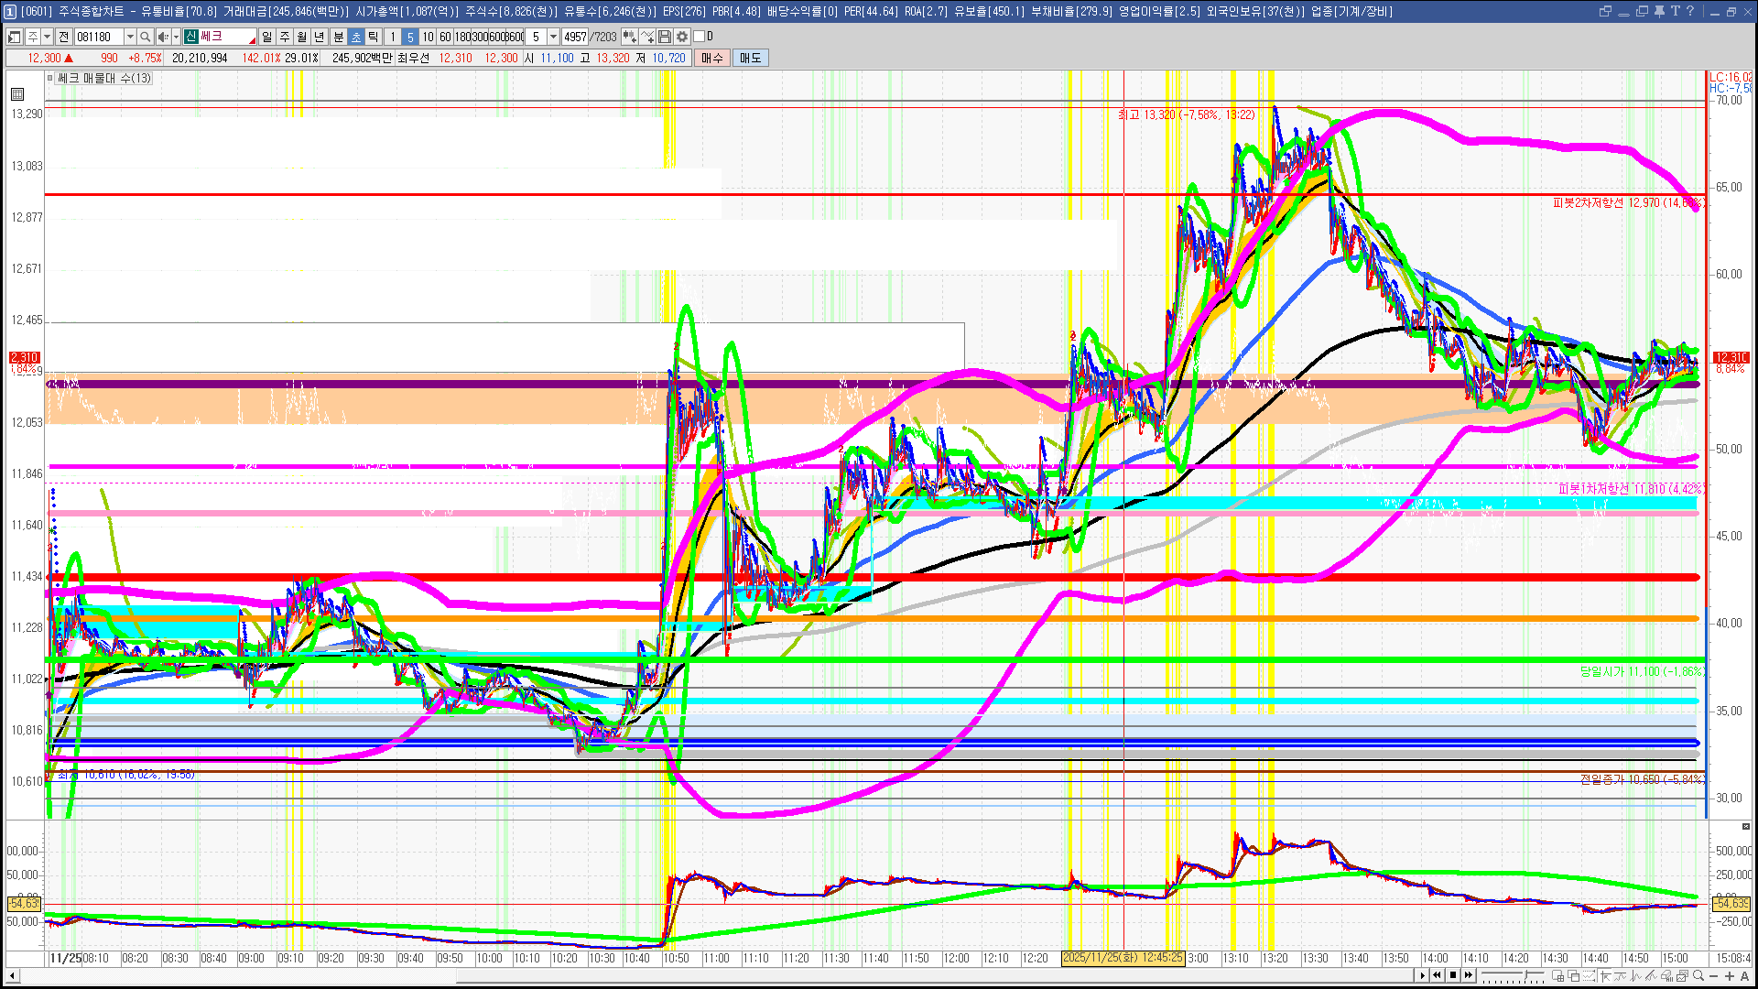Click the save chart floppy icon
Screen dimensions: 1758x989
pos(665,37)
